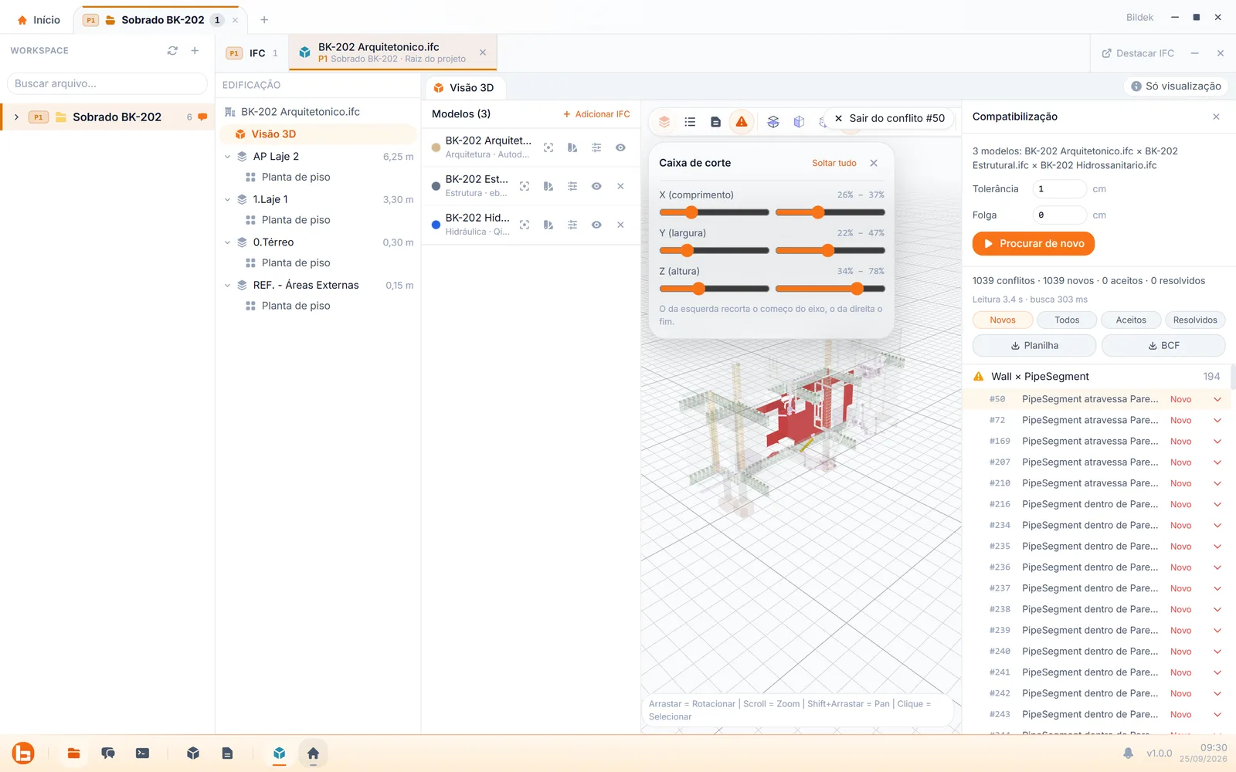Collapse REF. - Áreas Externas storey
This screenshot has height=772, width=1236.
[x=228, y=285]
